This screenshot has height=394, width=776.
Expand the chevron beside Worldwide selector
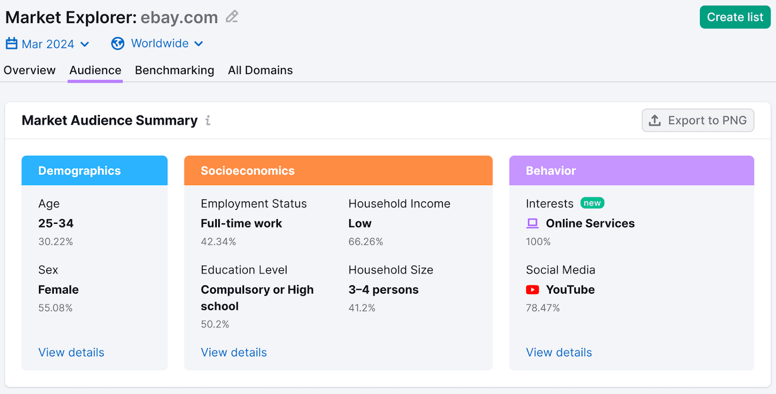[x=198, y=44]
